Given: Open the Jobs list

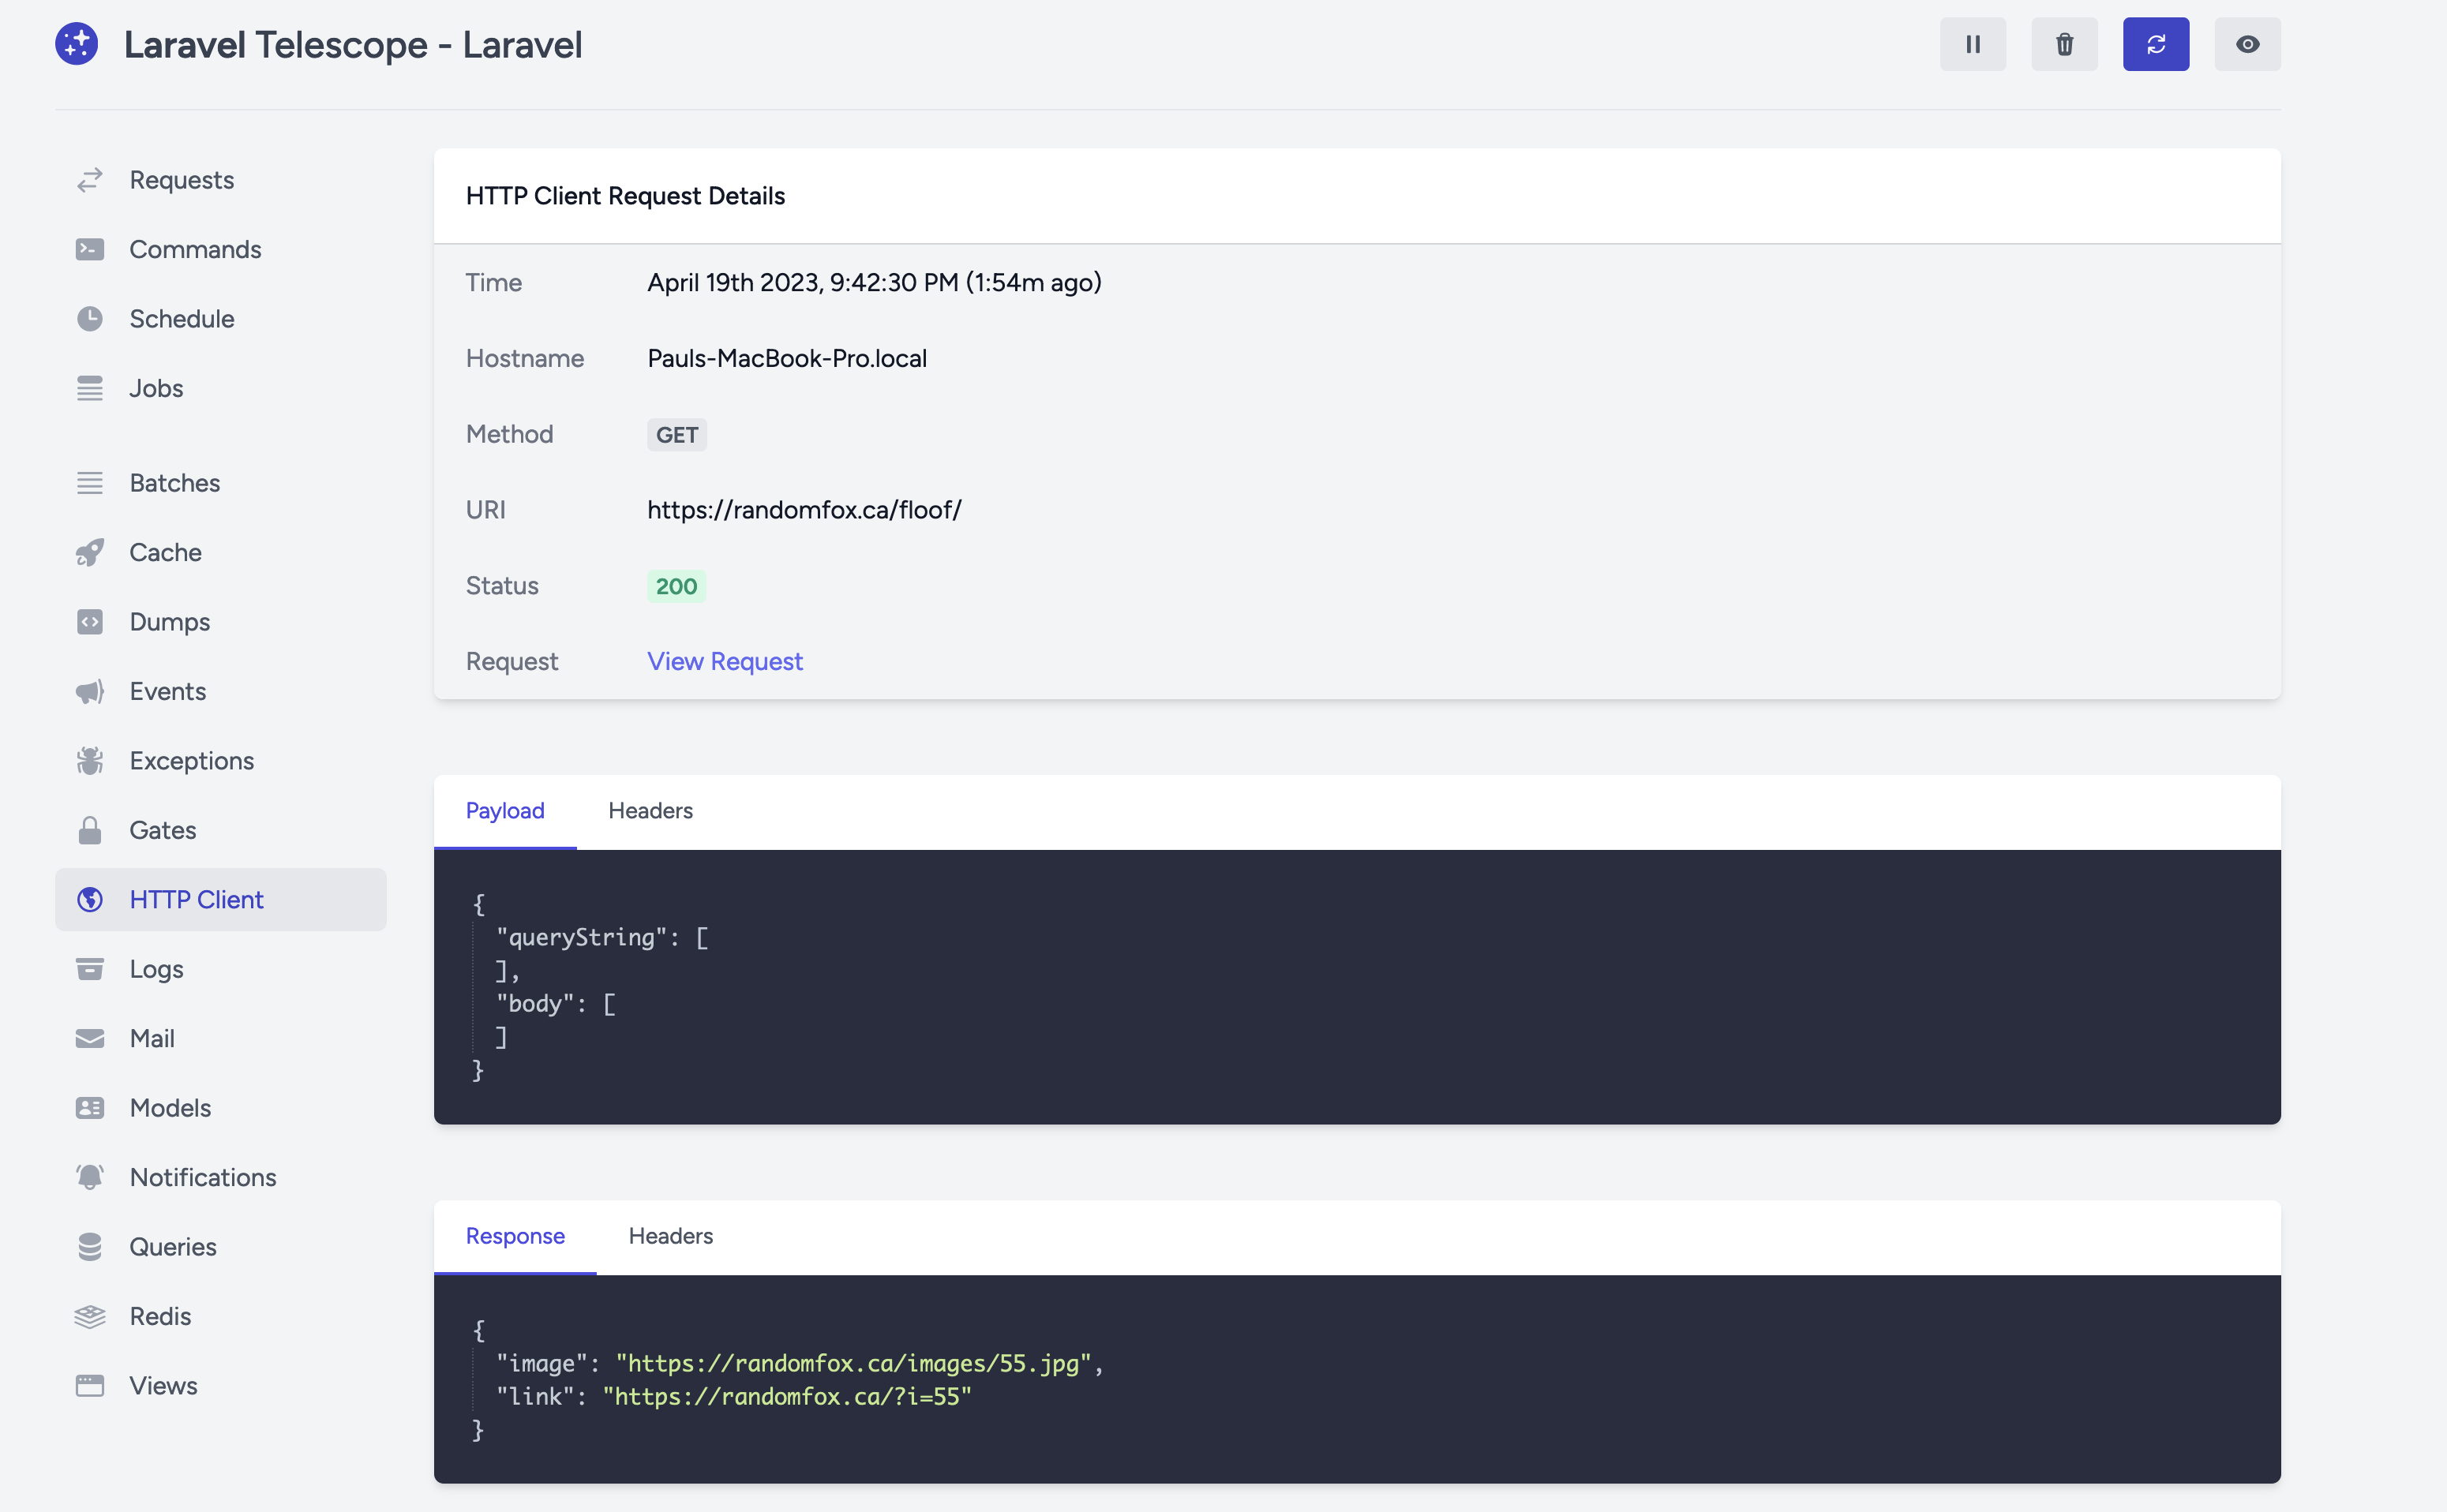Looking at the screenshot, I should pos(221,388).
